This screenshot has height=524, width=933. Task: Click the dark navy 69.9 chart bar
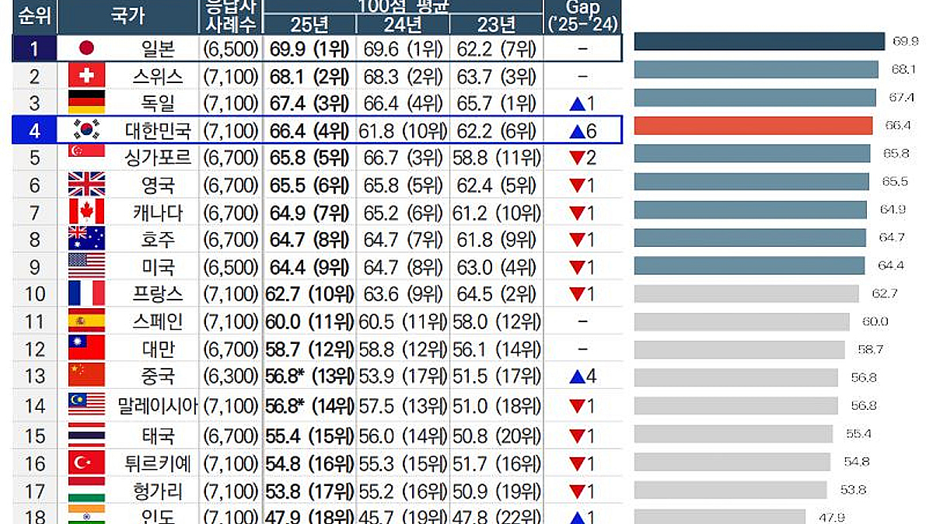pyautogui.click(x=760, y=41)
